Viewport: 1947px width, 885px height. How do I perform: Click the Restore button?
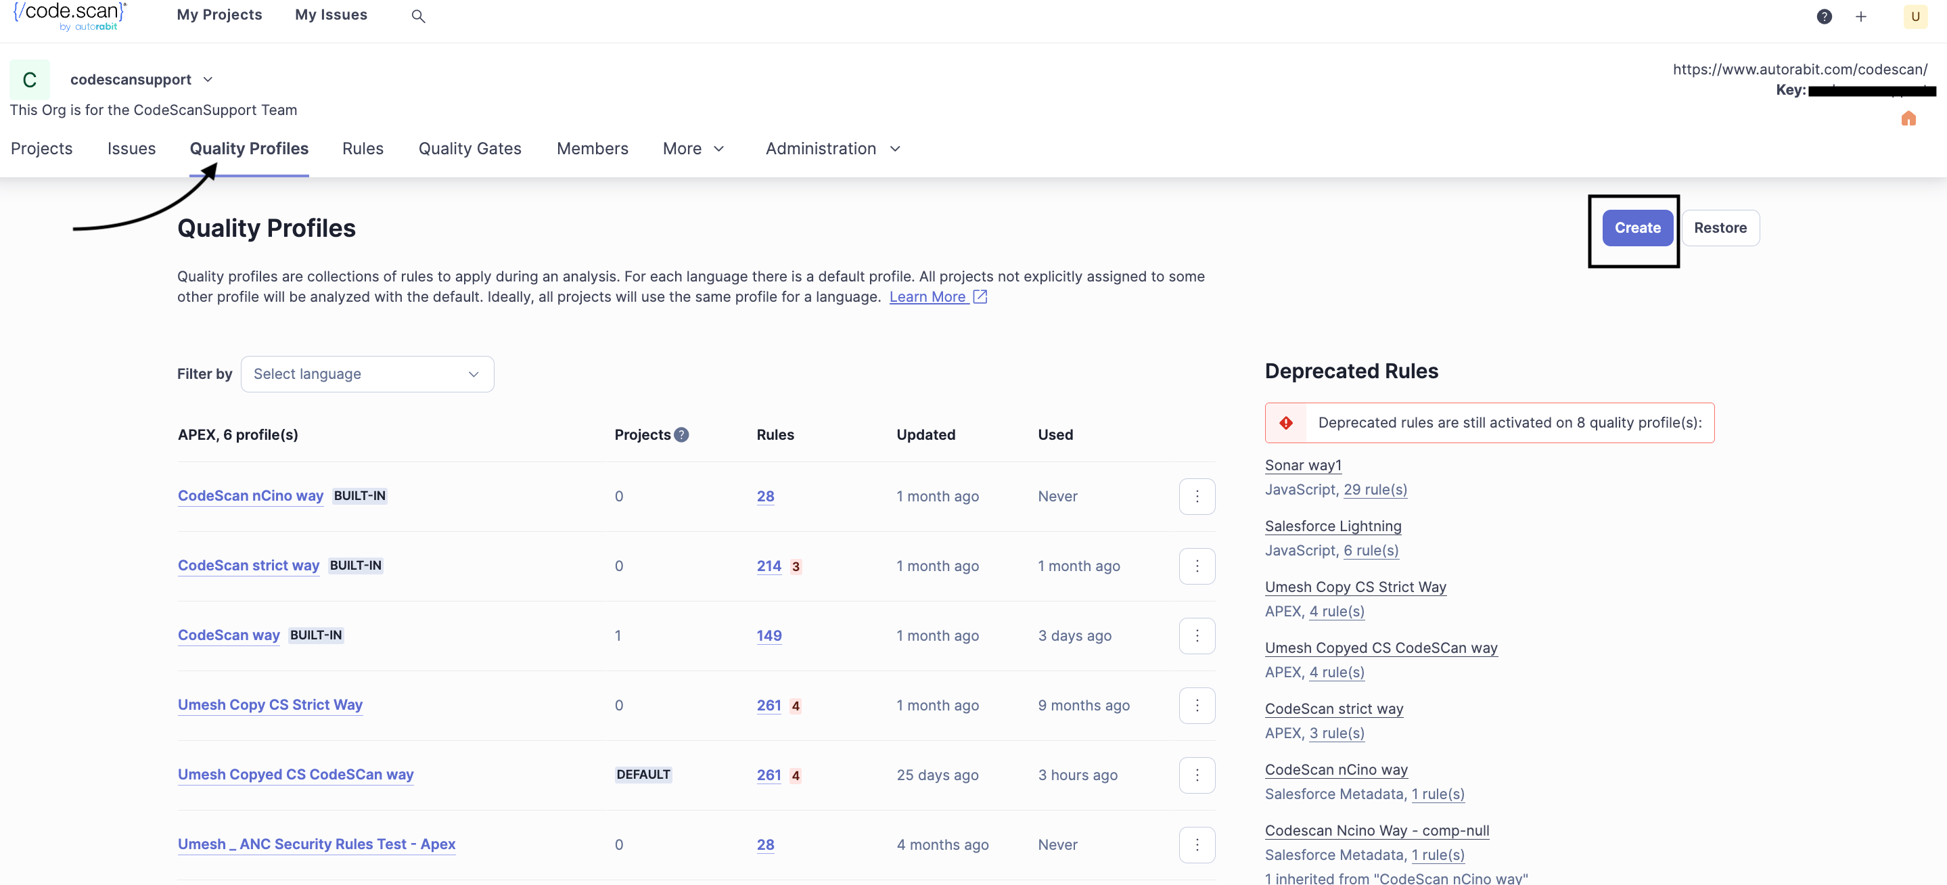(x=1720, y=227)
